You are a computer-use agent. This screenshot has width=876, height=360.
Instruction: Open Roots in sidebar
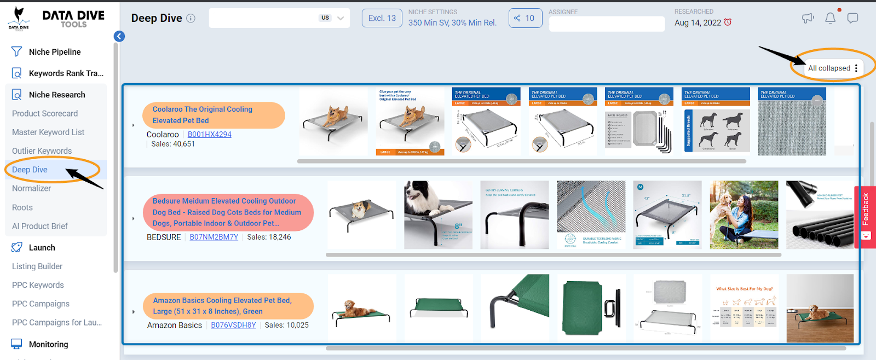(22, 207)
